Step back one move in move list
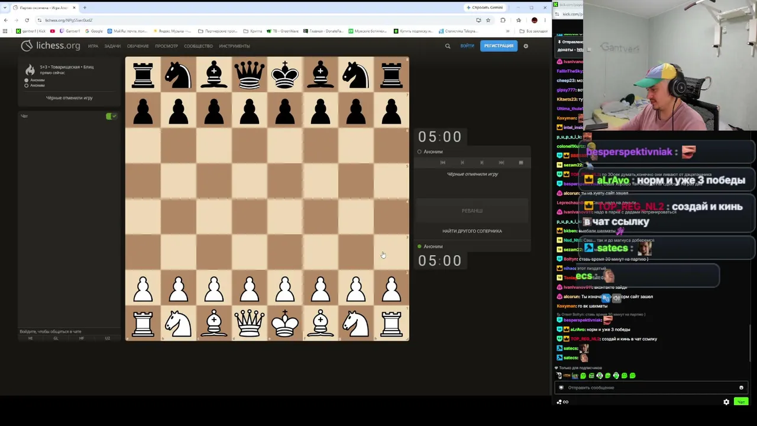The image size is (757, 426). click(x=462, y=162)
